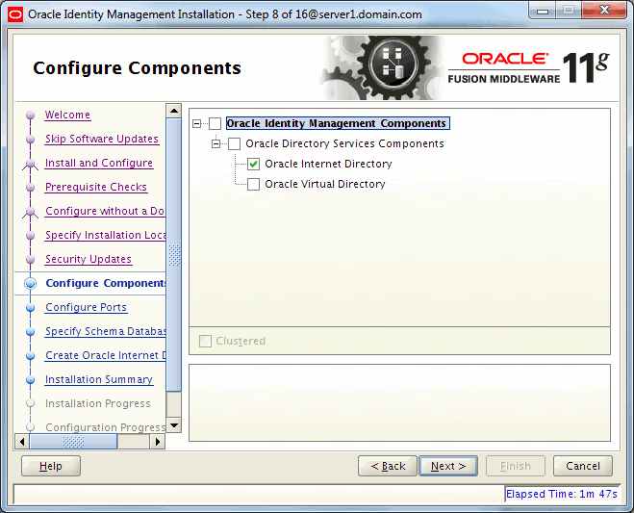Go back with the Back button
634x513 pixels.
tap(388, 466)
